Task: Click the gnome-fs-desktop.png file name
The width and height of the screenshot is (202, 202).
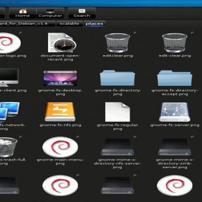Action: (60, 92)
